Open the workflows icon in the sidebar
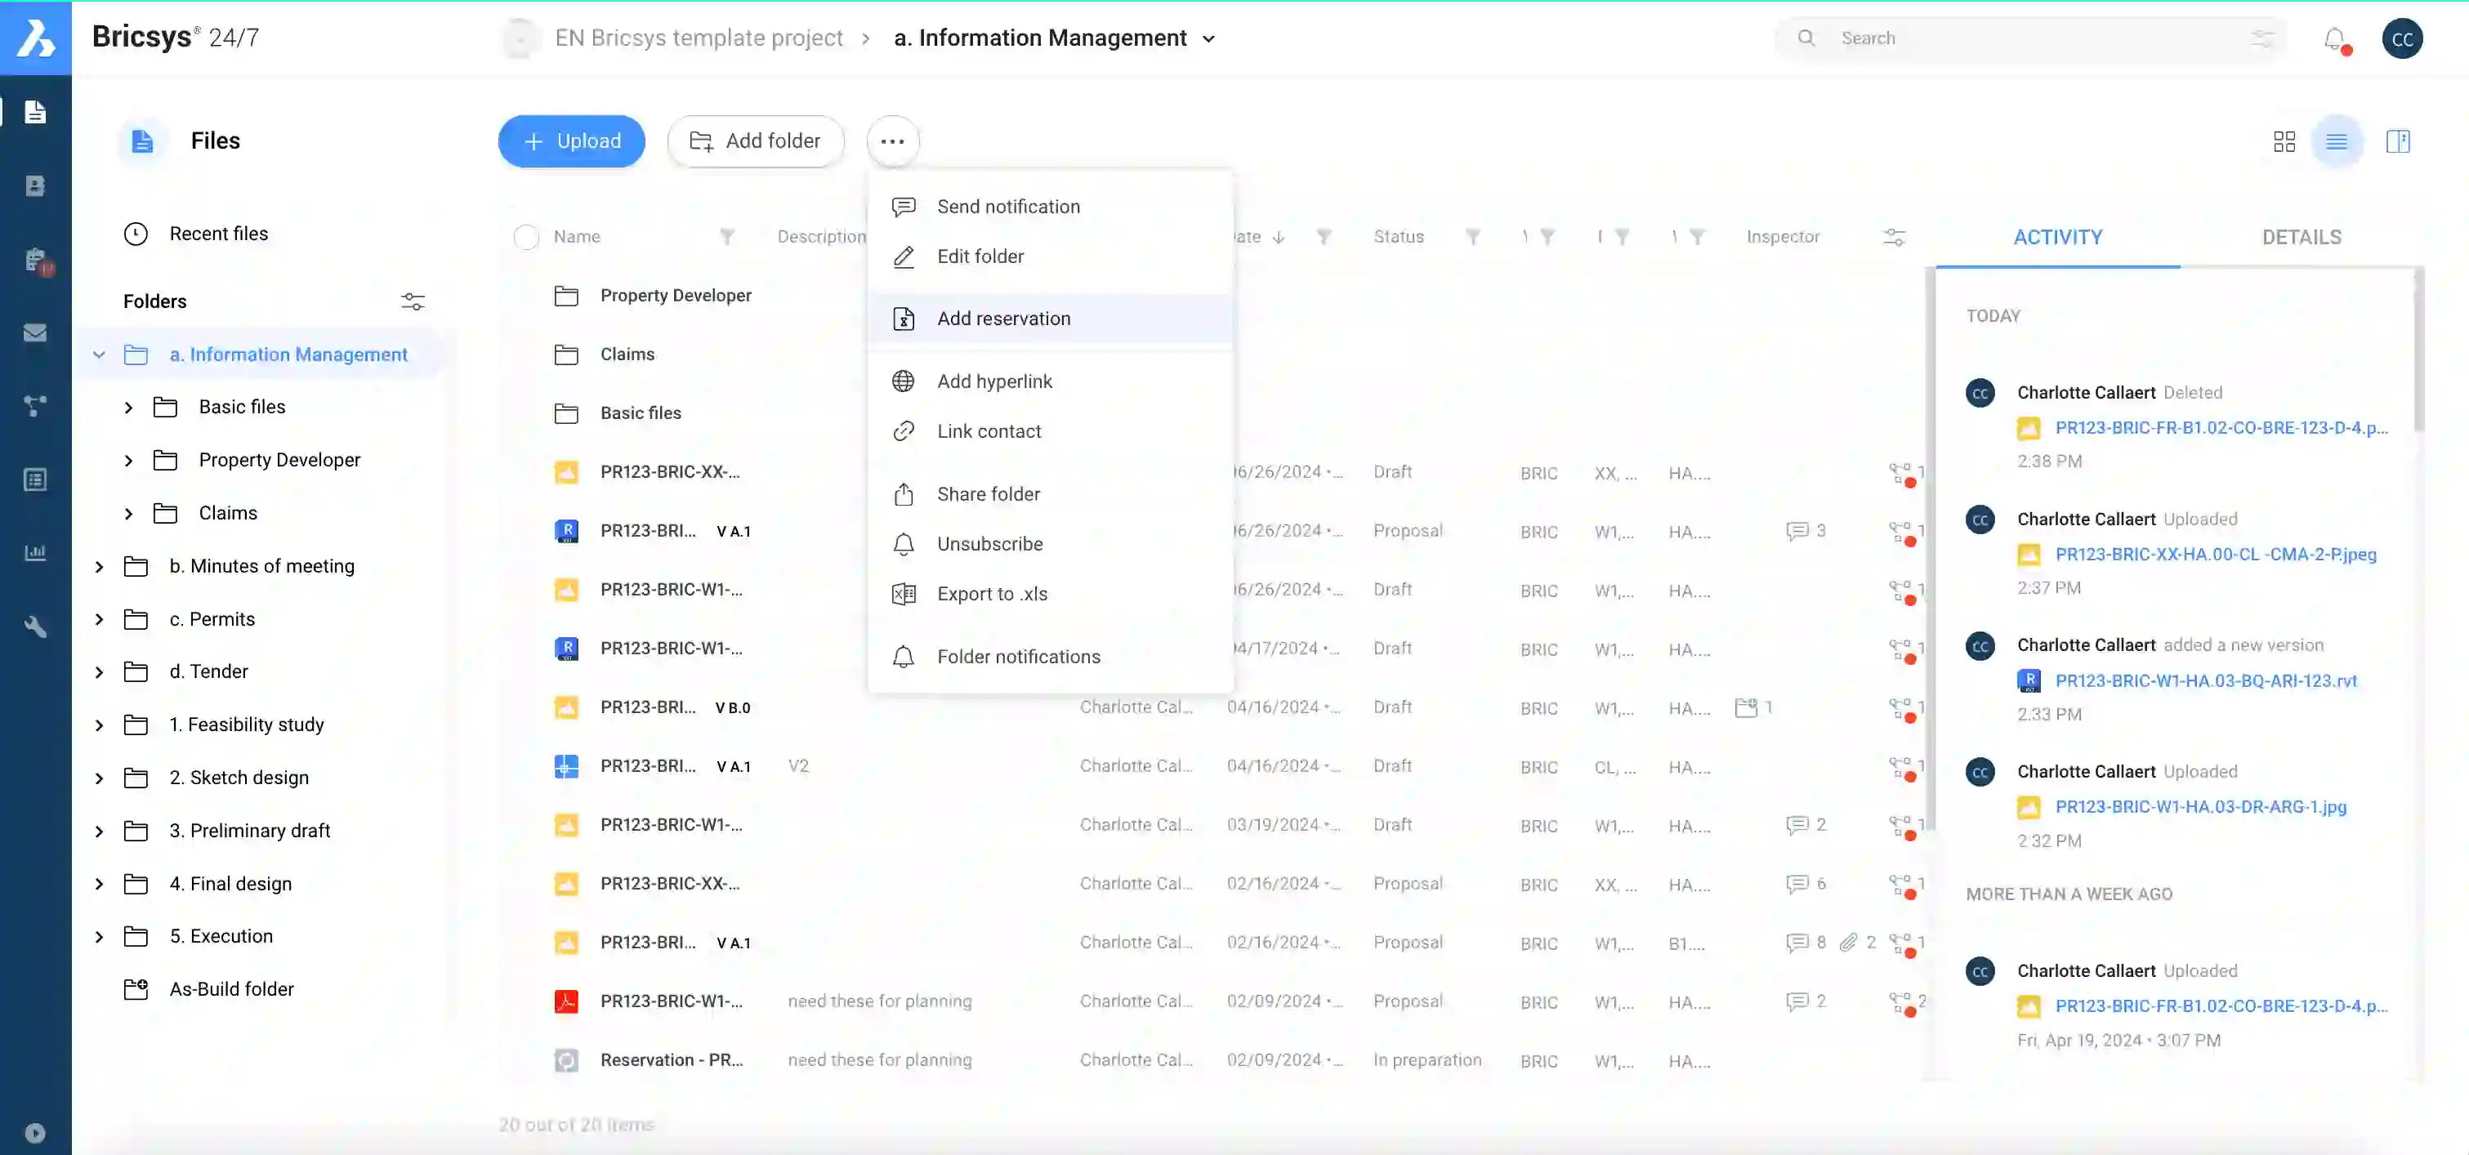Viewport: 2469px width, 1155px height. click(x=35, y=407)
